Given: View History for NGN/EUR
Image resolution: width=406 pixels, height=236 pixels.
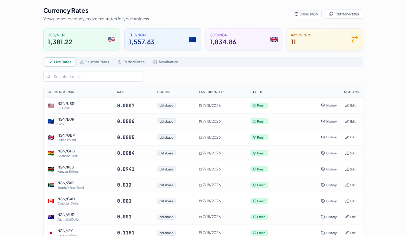Looking at the screenshot, I should [329, 121].
